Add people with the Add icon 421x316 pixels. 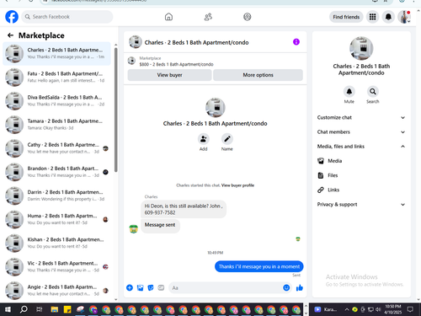click(203, 139)
